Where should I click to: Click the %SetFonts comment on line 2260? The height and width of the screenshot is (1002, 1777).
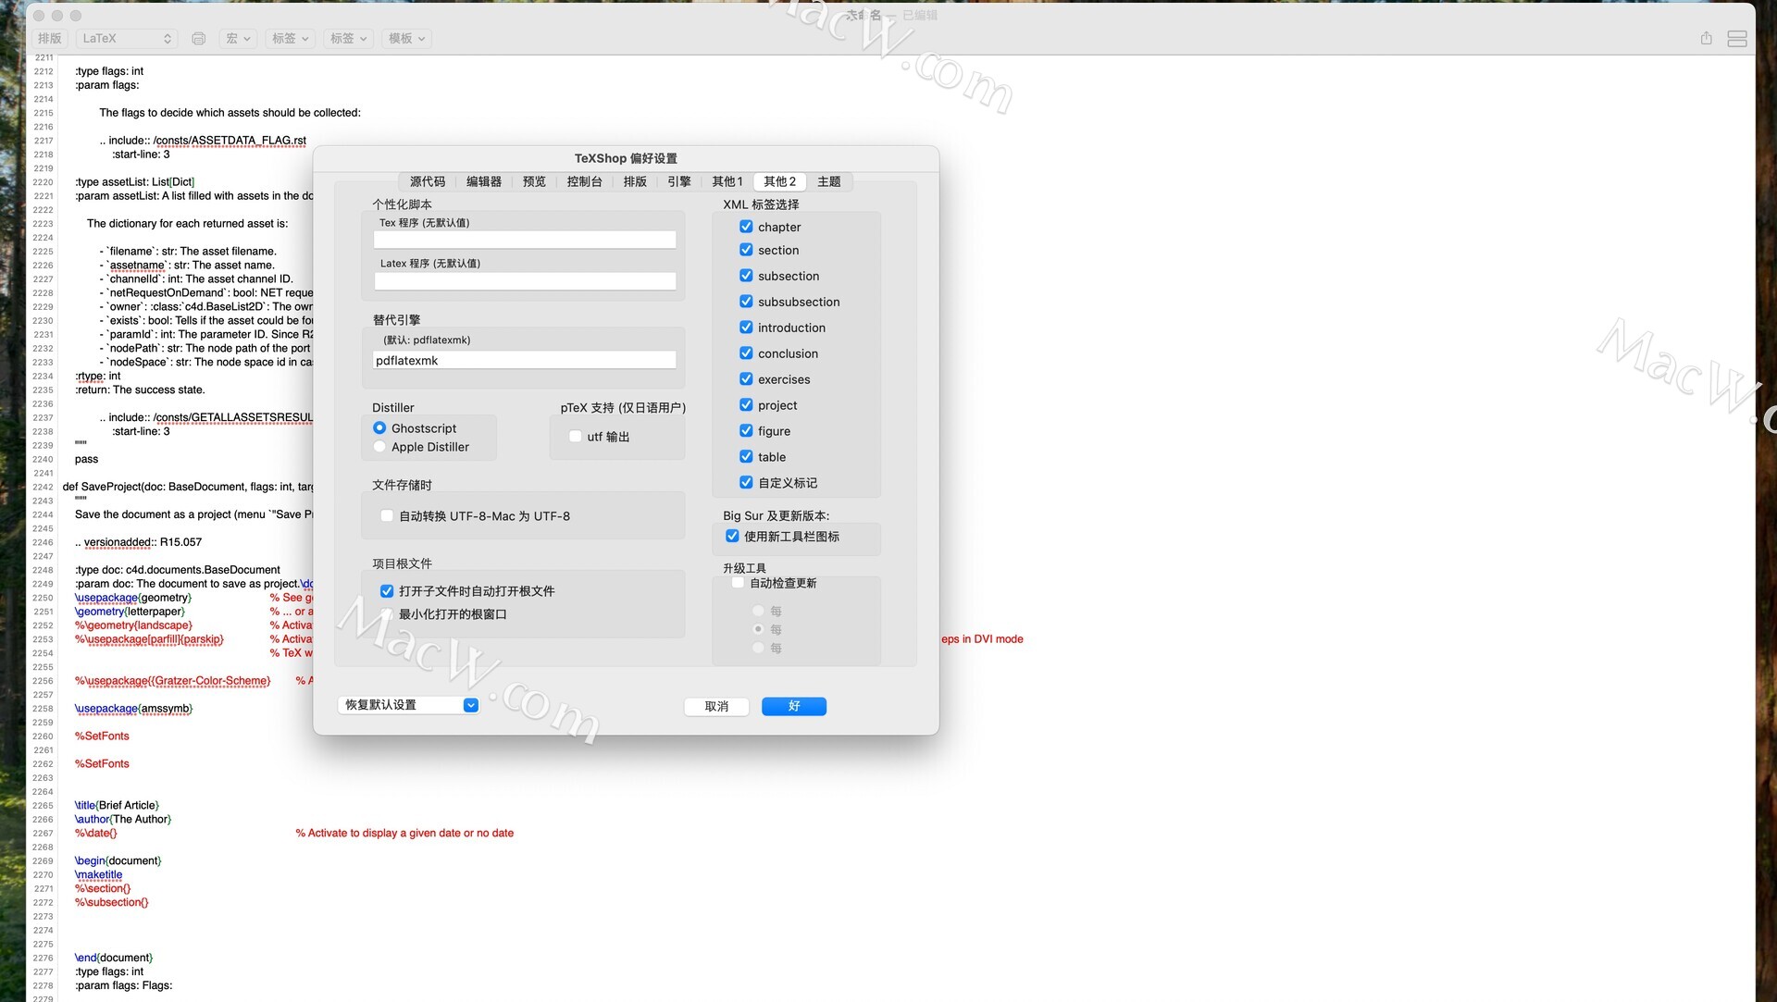[x=103, y=736]
